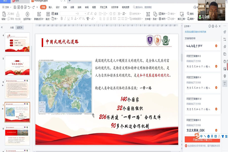The width and height of the screenshot is (228, 152).
Task: Select slide 8 thumbnail
Action: (17, 136)
